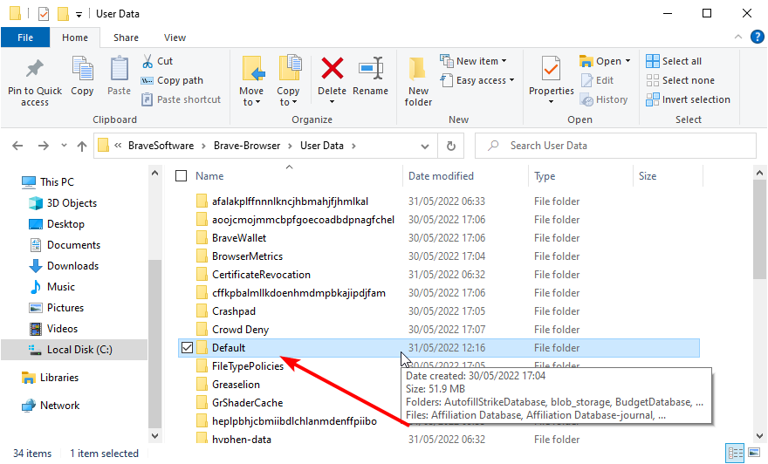Viewport: 768px width, 464px height.
Task: Open Documents in sidebar
Action: pos(65,245)
